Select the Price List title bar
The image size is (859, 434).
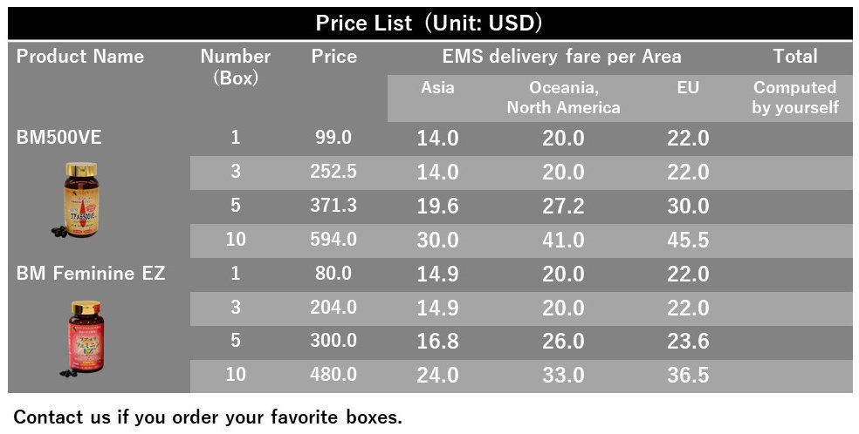click(x=429, y=23)
